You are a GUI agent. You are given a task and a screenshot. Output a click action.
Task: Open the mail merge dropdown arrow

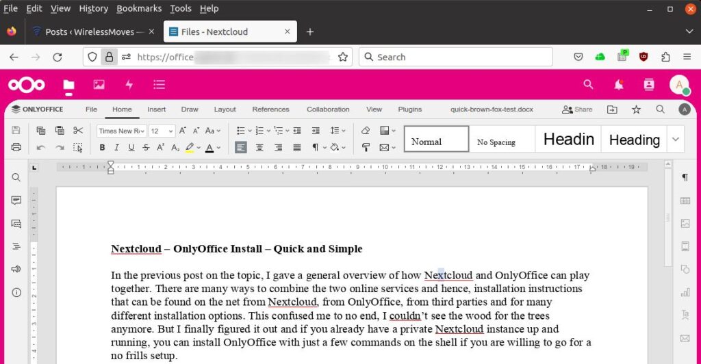pyautogui.click(x=394, y=147)
